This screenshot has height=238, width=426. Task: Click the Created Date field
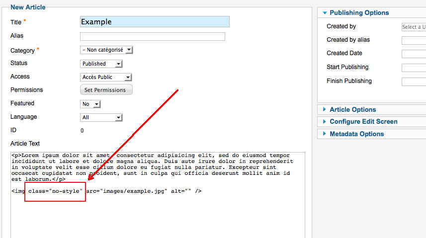(x=414, y=54)
